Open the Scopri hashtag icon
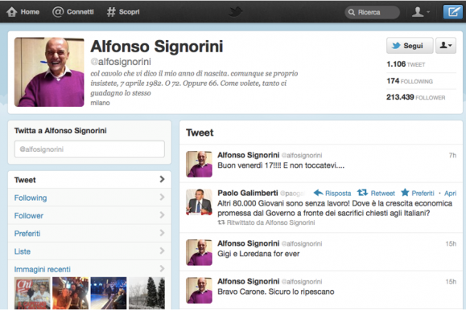466x310 pixels. (111, 12)
